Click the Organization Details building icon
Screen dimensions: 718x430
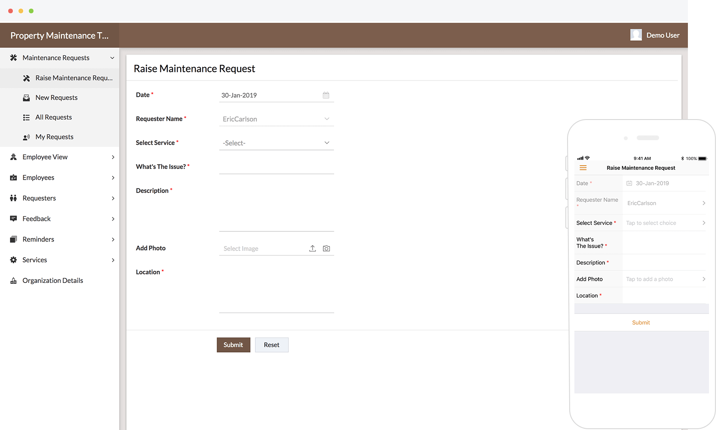coord(13,280)
